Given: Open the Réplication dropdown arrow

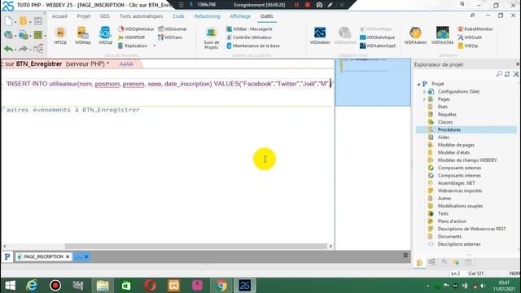Looking at the screenshot, I should point(155,46).
